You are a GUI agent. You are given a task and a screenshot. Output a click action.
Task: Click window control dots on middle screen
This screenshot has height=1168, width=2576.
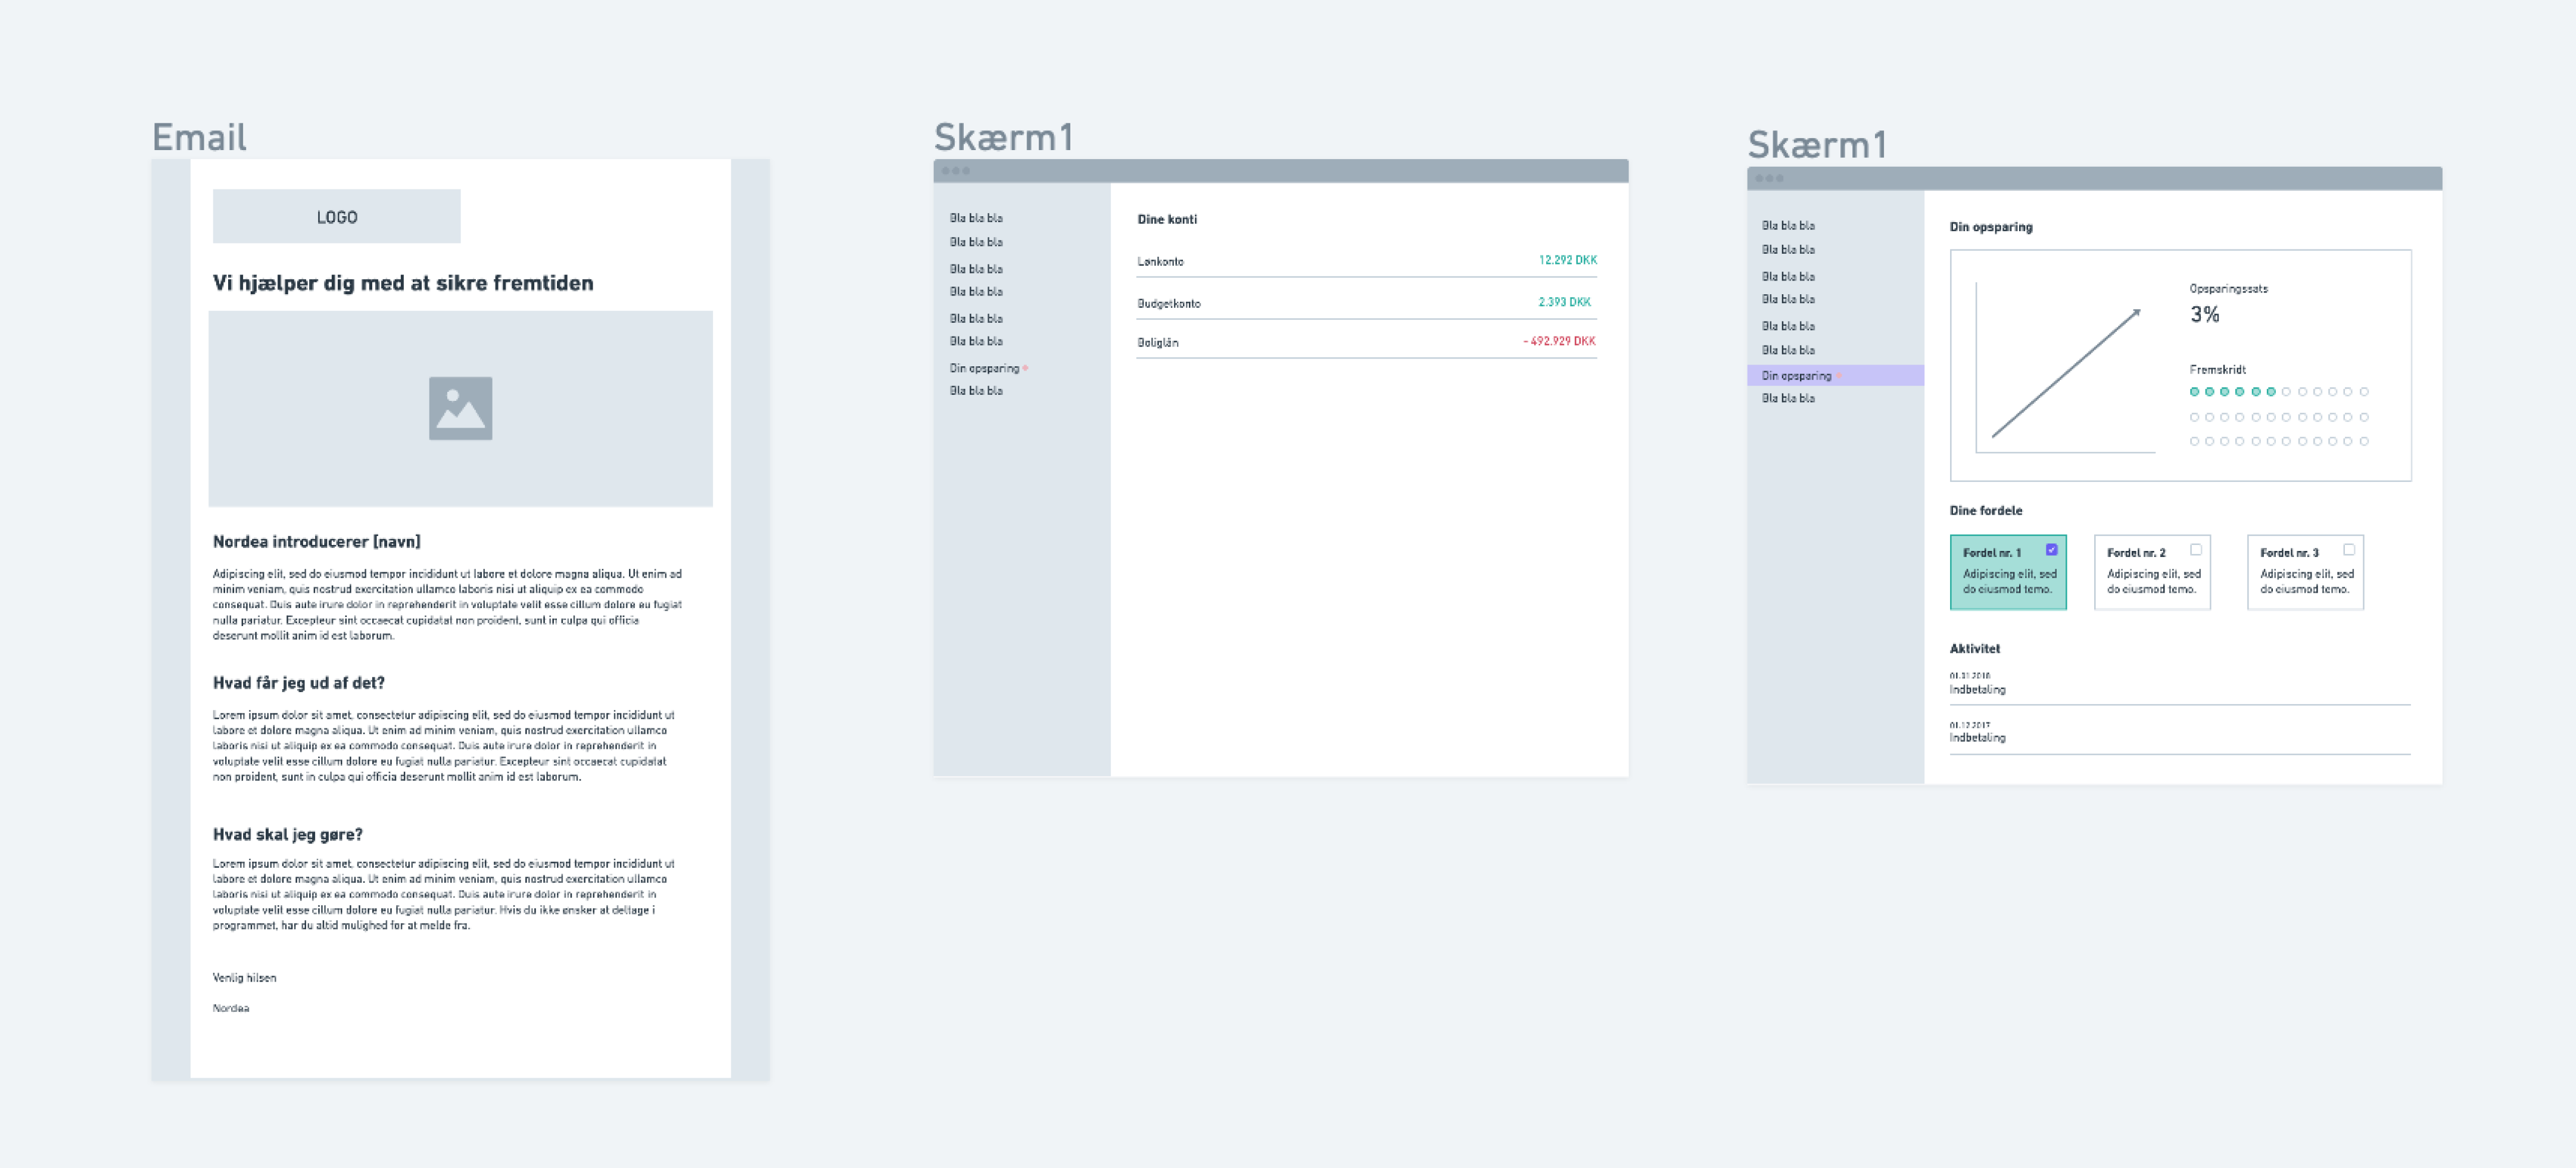955,171
